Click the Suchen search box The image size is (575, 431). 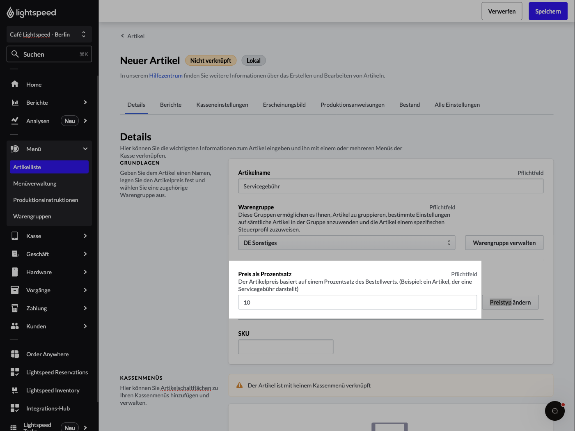(49, 54)
